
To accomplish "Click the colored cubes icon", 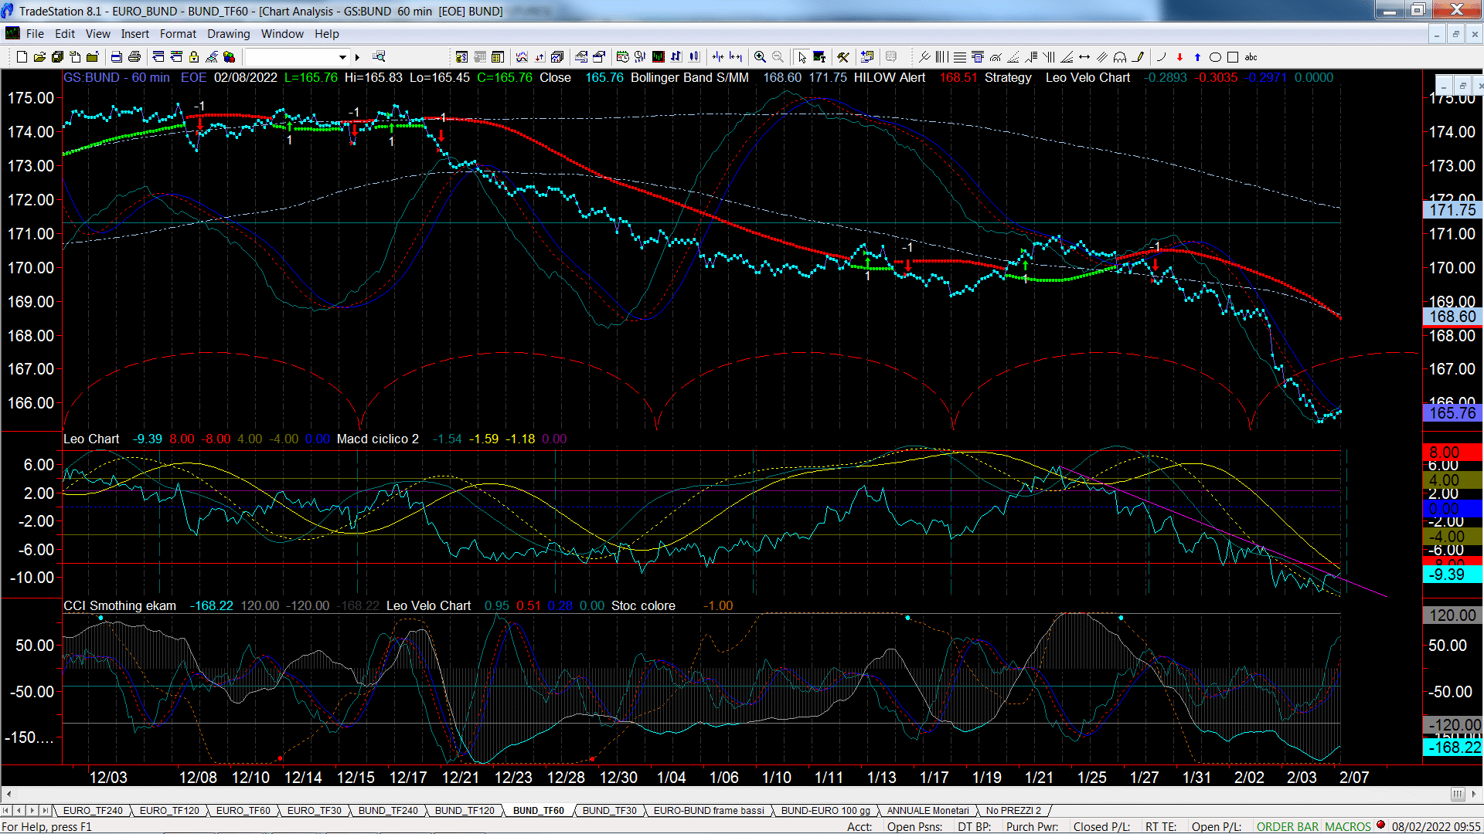I will point(230,57).
